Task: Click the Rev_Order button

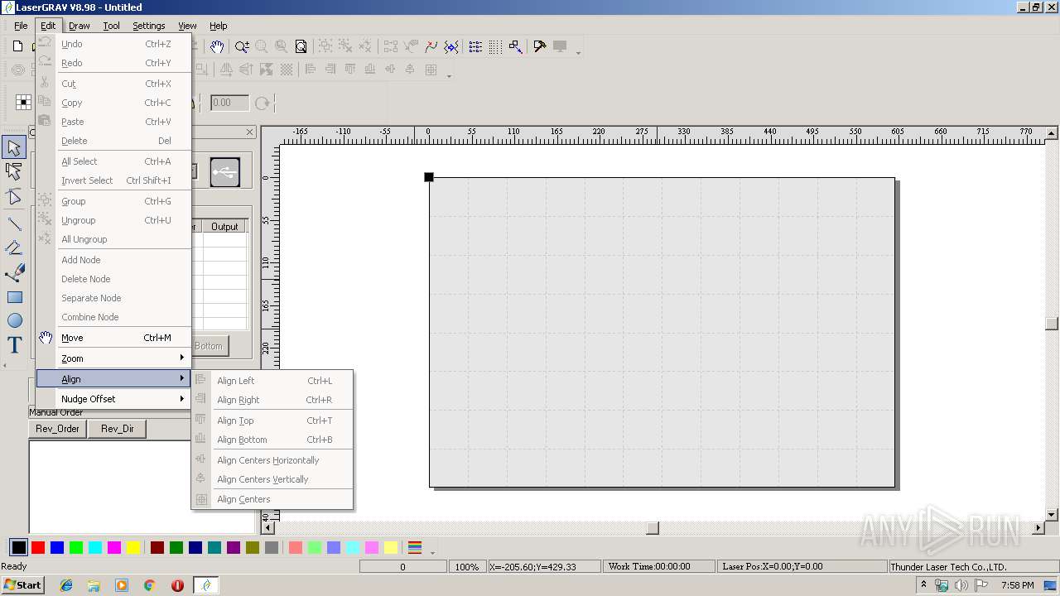Action: [x=58, y=429]
